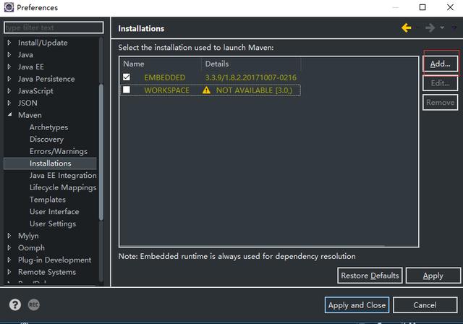Open the forward history dropdown arrow
463x324 pixels.
click(x=442, y=27)
